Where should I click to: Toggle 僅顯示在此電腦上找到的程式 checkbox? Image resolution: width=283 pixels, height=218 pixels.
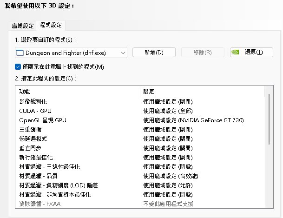(18, 67)
